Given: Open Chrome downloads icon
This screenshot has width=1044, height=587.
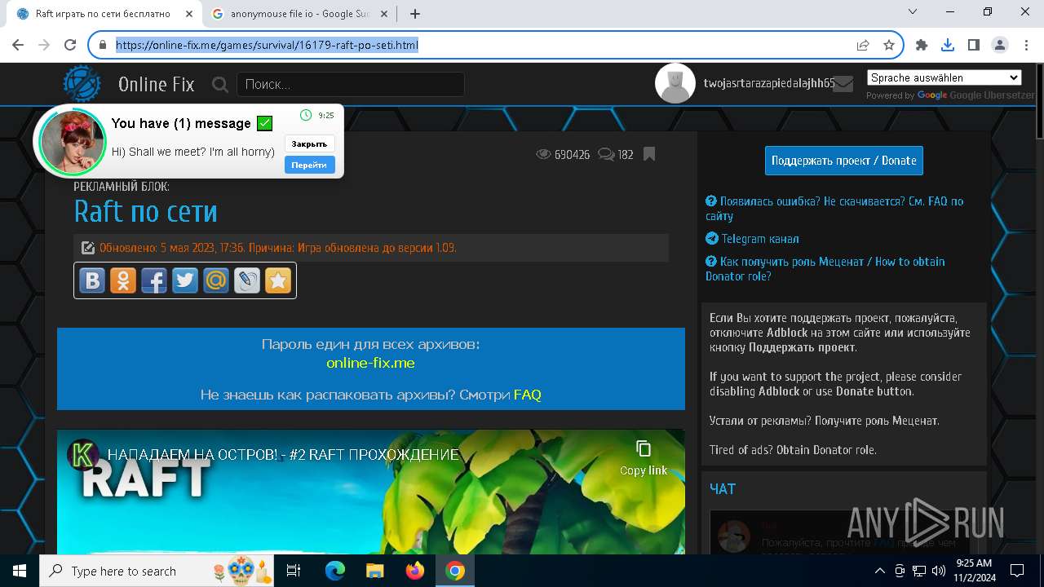Looking at the screenshot, I should [x=948, y=45].
